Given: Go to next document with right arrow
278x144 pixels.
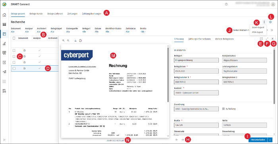Looking at the screenshot, I should click(182, 140).
